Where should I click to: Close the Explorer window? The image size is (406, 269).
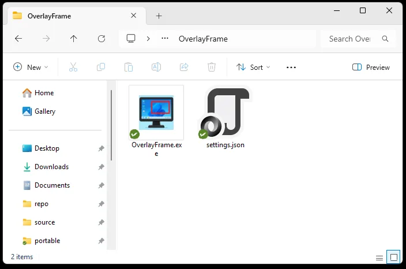click(389, 10)
